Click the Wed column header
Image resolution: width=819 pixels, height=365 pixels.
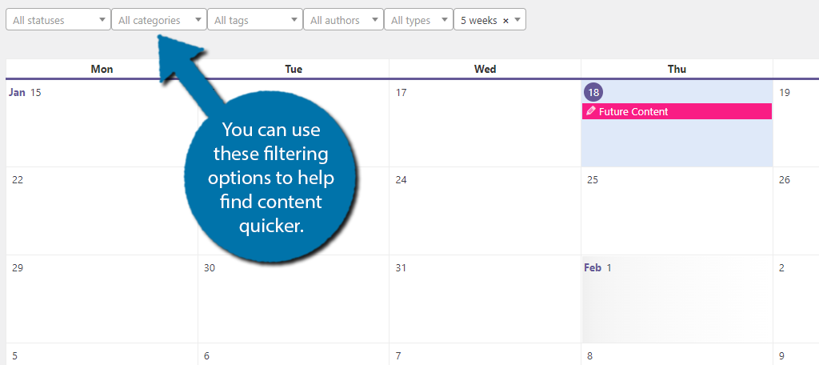pos(485,69)
